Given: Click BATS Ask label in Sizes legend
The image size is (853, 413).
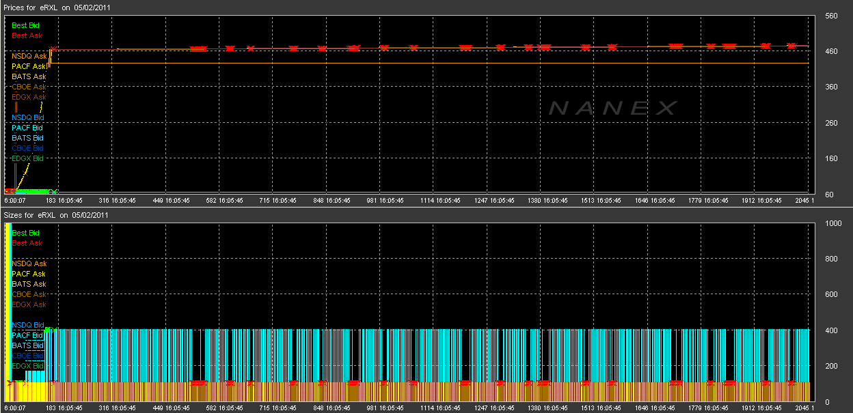Looking at the screenshot, I should coord(29,284).
